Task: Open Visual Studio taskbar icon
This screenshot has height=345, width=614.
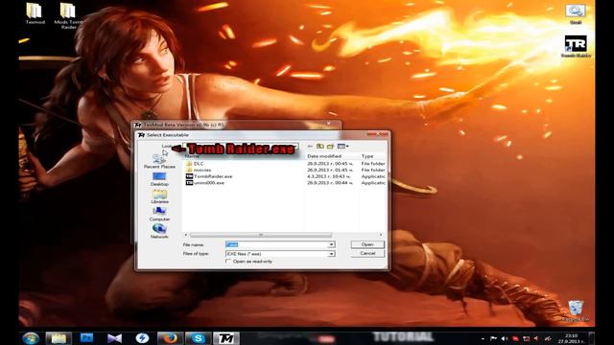Action: tap(114, 338)
